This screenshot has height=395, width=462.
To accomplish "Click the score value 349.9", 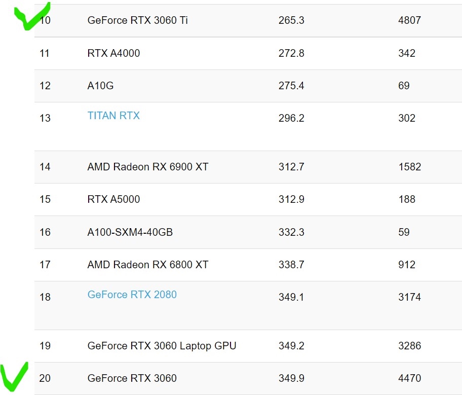I will tap(291, 378).
